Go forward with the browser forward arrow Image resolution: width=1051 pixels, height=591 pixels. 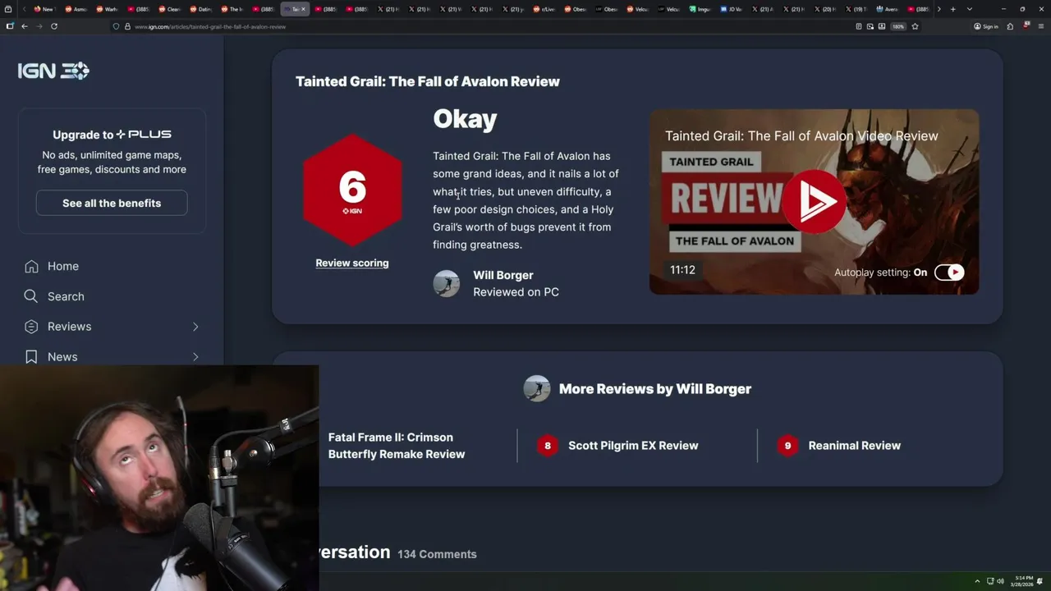39,26
